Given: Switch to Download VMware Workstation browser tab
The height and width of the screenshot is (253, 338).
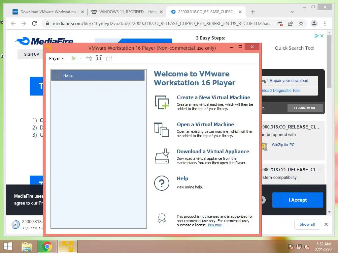Looking at the screenshot, I should tap(48, 12).
